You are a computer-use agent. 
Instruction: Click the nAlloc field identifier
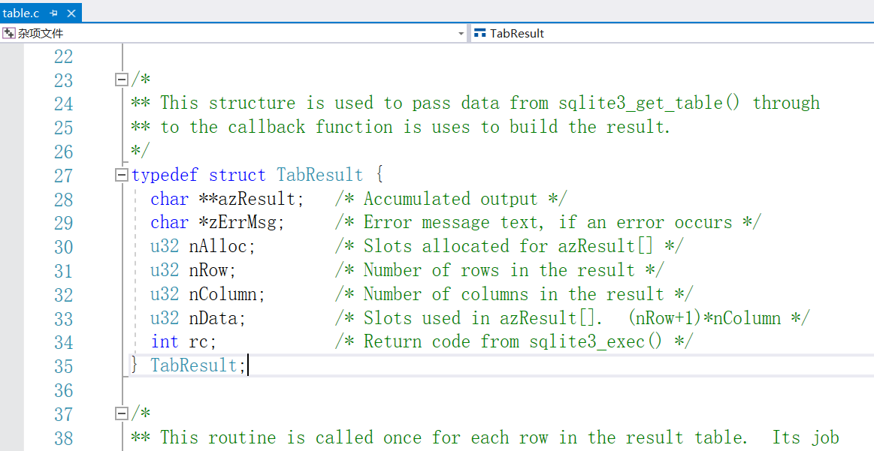point(218,247)
